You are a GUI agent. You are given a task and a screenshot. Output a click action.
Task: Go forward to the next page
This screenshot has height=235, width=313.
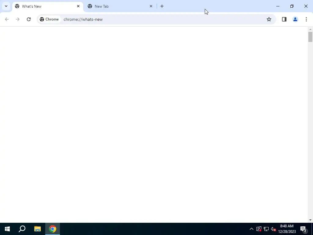click(x=18, y=19)
